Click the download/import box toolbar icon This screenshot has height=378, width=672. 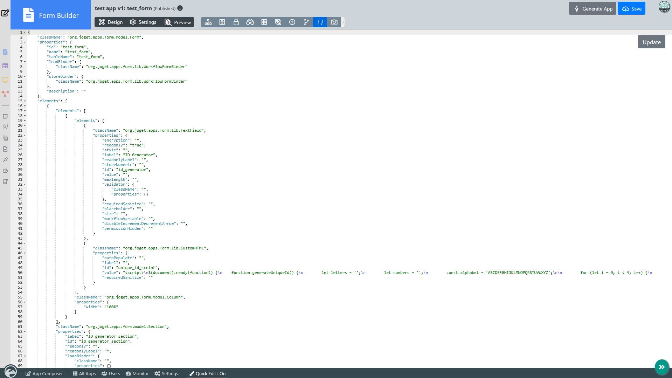pyautogui.click(x=222, y=22)
